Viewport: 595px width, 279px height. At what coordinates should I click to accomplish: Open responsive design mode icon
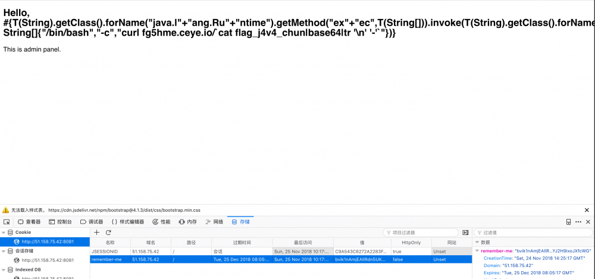568,222
